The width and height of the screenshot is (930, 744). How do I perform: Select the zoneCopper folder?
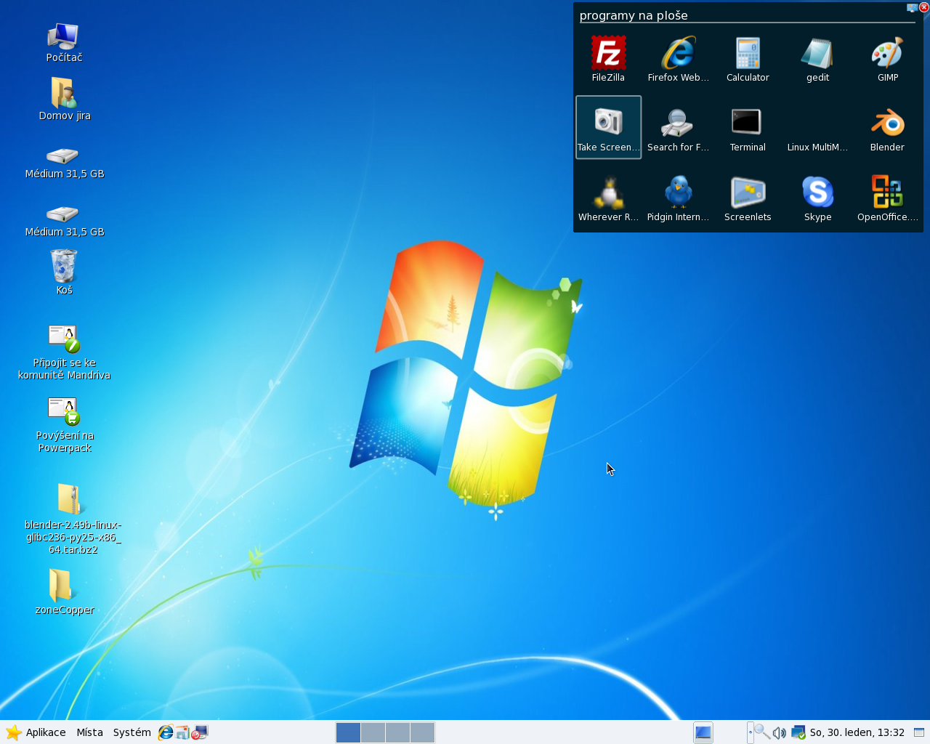[x=64, y=591]
